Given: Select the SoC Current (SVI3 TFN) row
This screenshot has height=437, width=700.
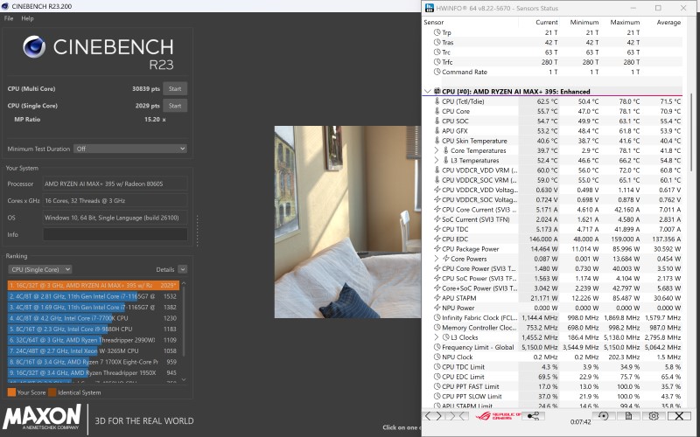Looking at the screenshot, I should (553, 219).
